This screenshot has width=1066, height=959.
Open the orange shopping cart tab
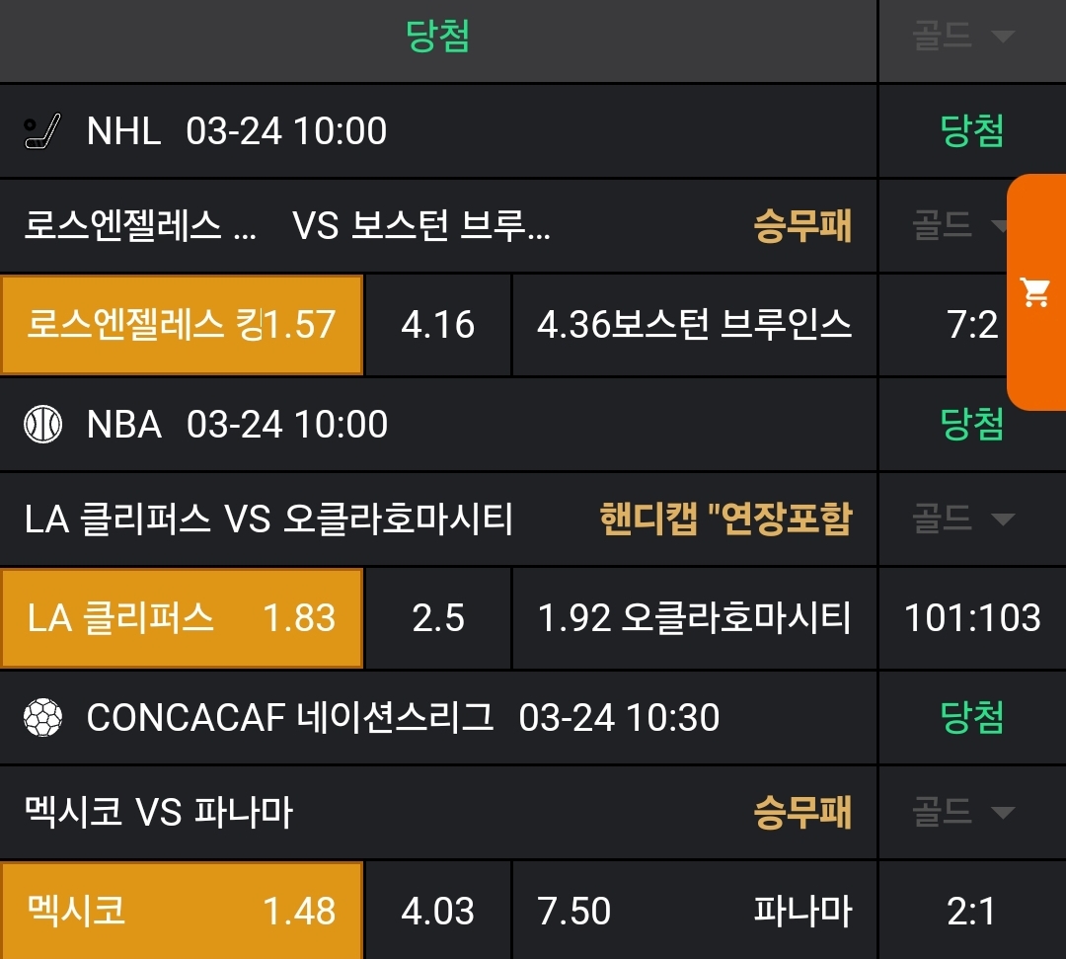click(1035, 292)
